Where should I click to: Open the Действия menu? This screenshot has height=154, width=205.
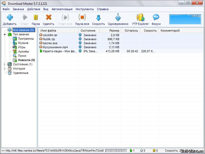pyautogui.click(x=34, y=9)
